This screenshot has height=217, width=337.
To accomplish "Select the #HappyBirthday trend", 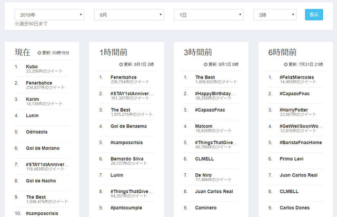I will coord(215,94).
